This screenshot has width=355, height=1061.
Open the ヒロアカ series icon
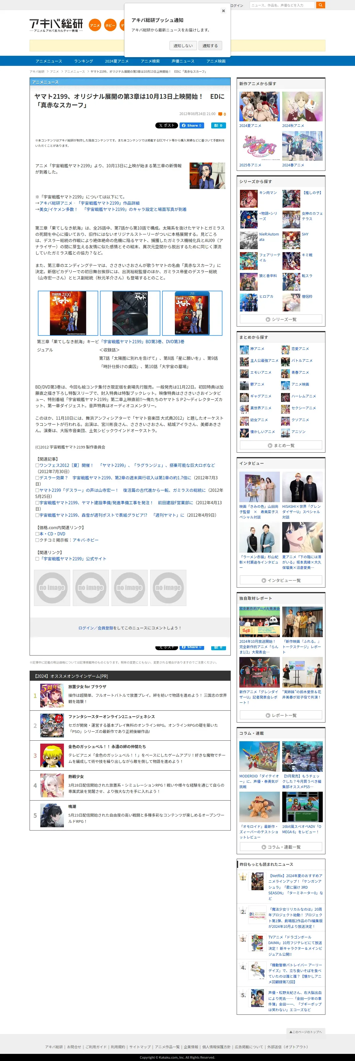pos(248,303)
